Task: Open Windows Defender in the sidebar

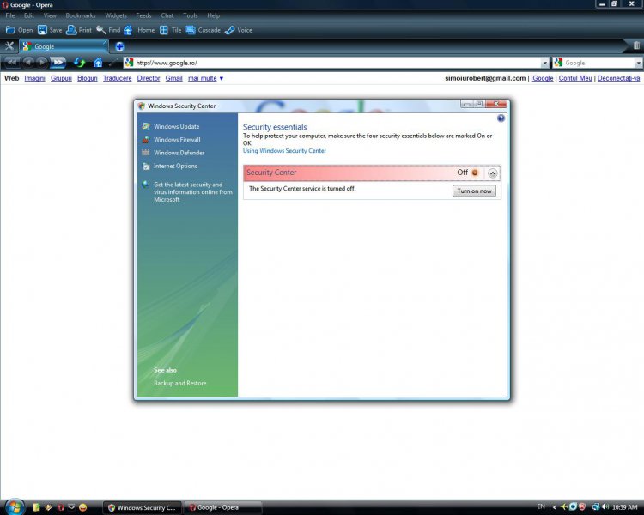Action: point(179,153)
